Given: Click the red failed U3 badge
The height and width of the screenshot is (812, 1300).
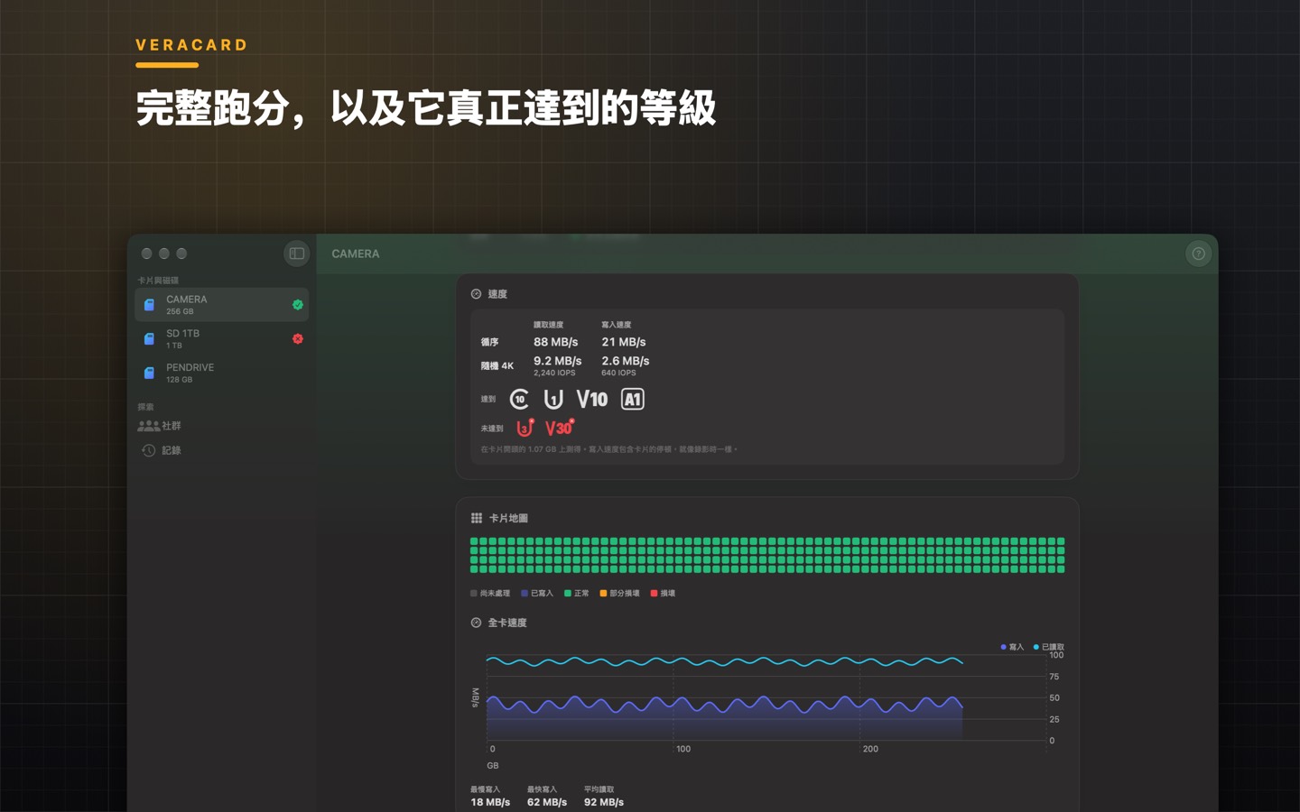Looking at the screenshot, I should tap(525, 428).
